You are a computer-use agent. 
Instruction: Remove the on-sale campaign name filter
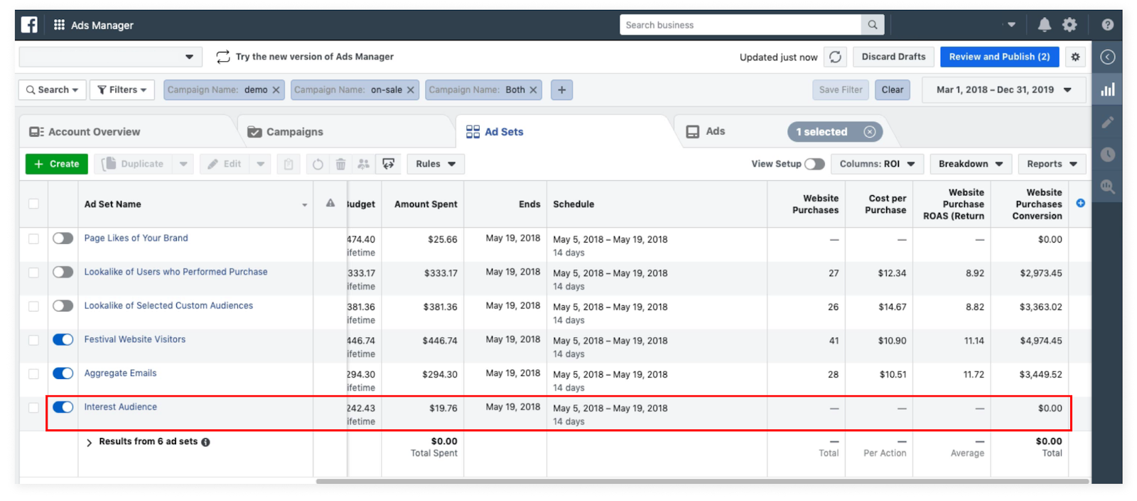coord(410,90)
